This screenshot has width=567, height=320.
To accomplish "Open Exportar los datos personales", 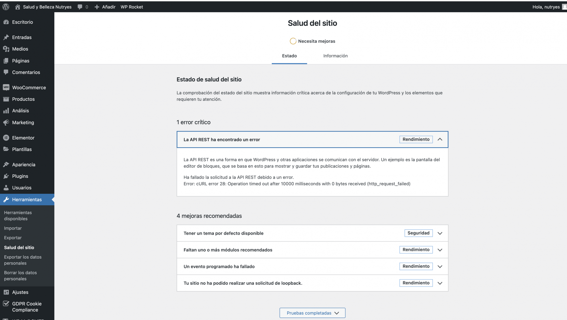I will [23, 260].
